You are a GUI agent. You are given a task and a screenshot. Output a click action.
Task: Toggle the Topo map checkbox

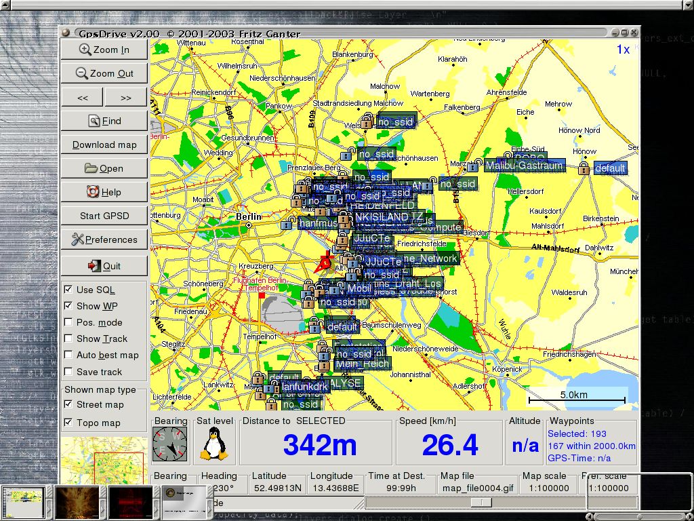click(68, 422)
